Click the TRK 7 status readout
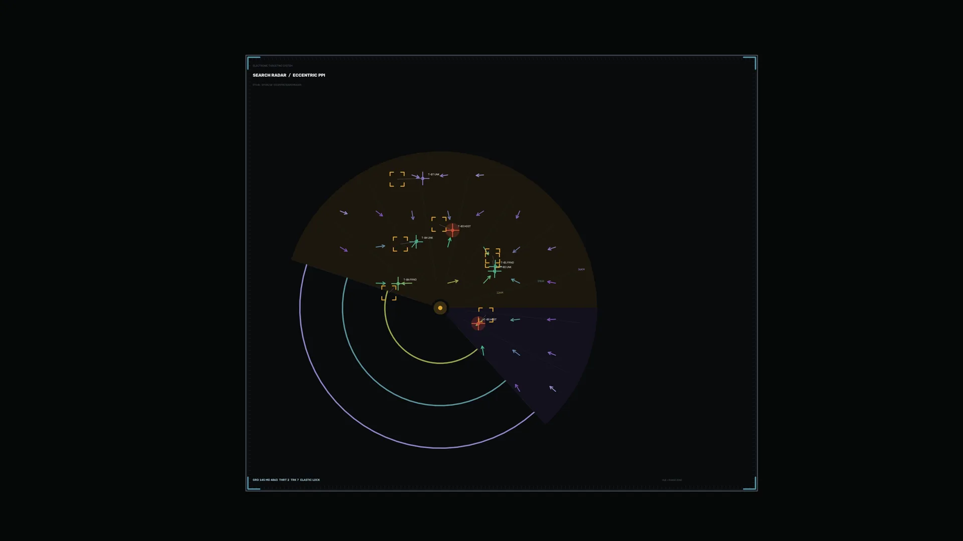The width and height of the screenshot is (963, 541). (x=294, y=480)
